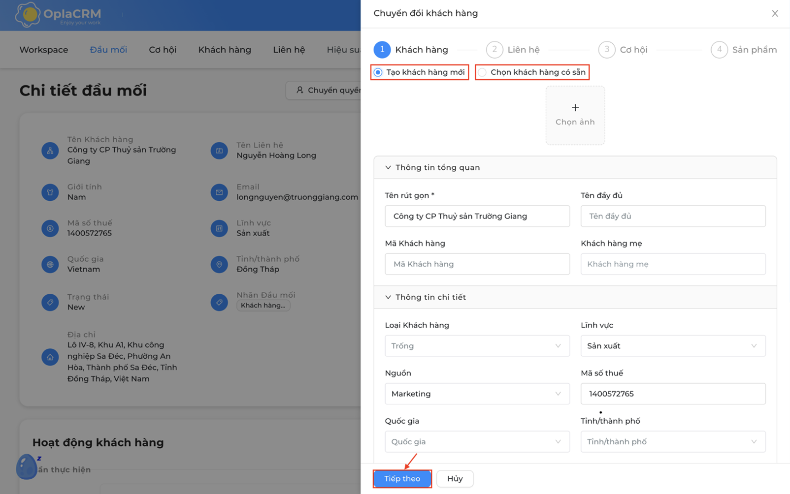The height and width of the screenshot is (494, 790).
Task: Click the envelope icon beside Email
Action: tap(219, 192)
